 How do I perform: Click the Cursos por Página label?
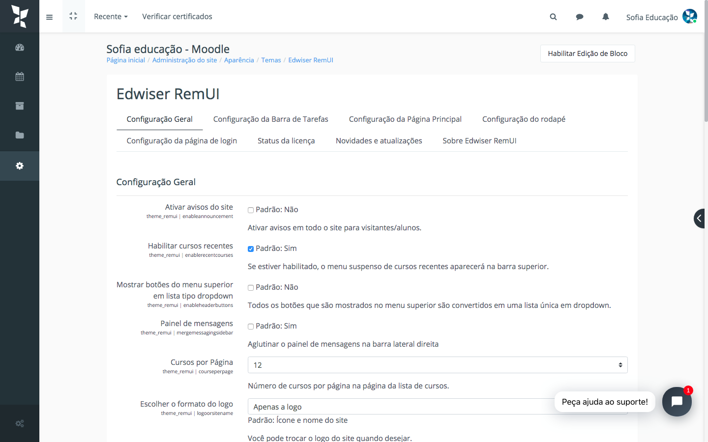click(202, 362)
